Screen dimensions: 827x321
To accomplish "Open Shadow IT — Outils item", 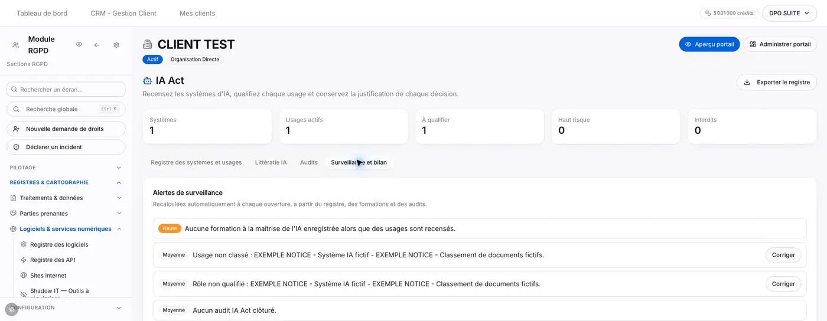I will (x=59, y=293).
